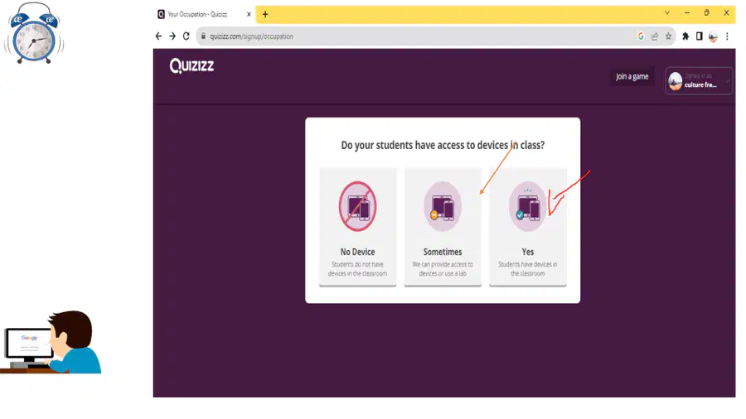Select the No Device card
Viewport: 746px width, 419px height.
[357, 227]
